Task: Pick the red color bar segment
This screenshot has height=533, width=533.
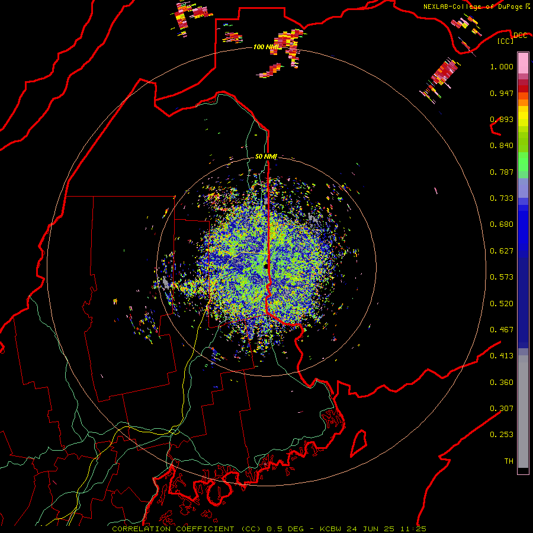Action: click(x=523, y=89)
